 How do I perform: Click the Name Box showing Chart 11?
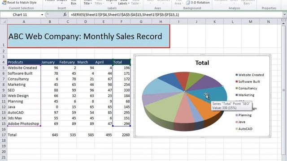coord(20,15)
